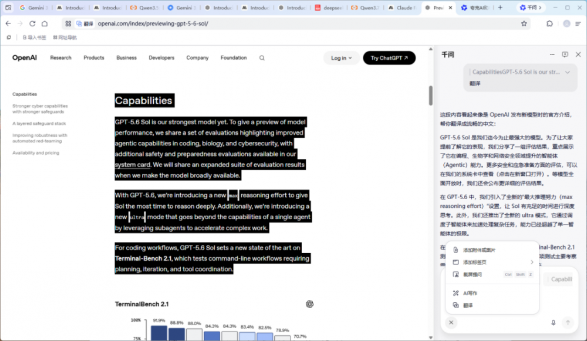Close the 千问 side panel
The image size is (587, 341).
[578, 54]
